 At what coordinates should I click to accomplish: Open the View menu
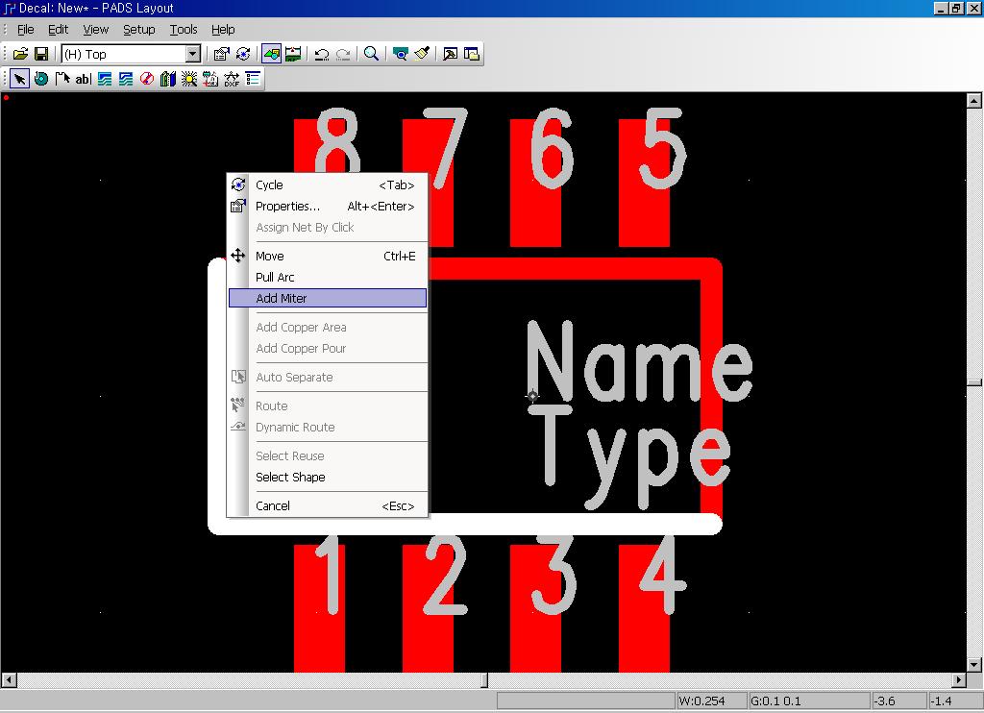tap(95, 30)
